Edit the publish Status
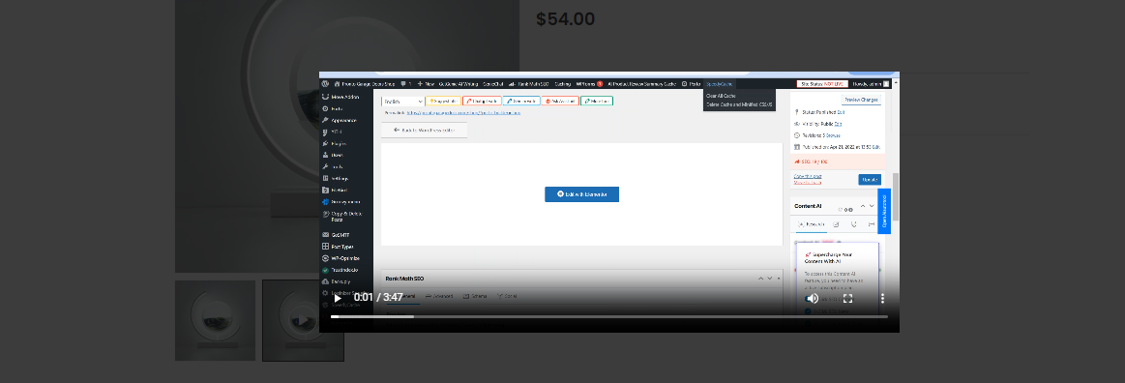The image size is (1125, 383). point(841,112)
